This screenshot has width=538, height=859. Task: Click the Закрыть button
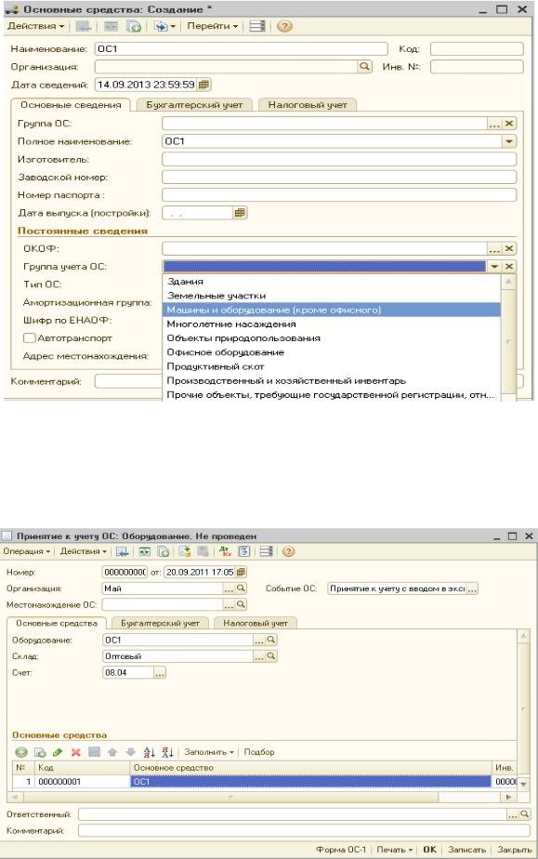click(514, 850)
